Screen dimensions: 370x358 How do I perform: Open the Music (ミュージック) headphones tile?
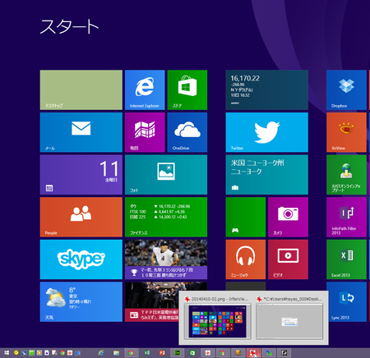[246, 259]
